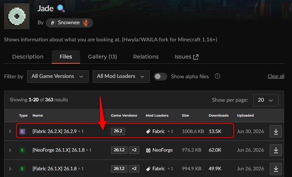Viewport: 292px width, 177px height.
Task: Click the Jade mod logo thumbnail
Action: coord(17,16)
